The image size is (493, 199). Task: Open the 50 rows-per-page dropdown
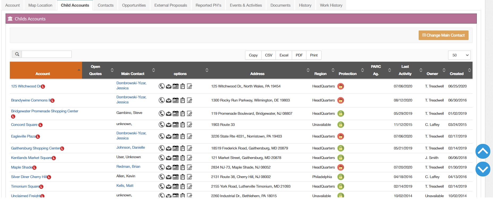tap(459, 55)
